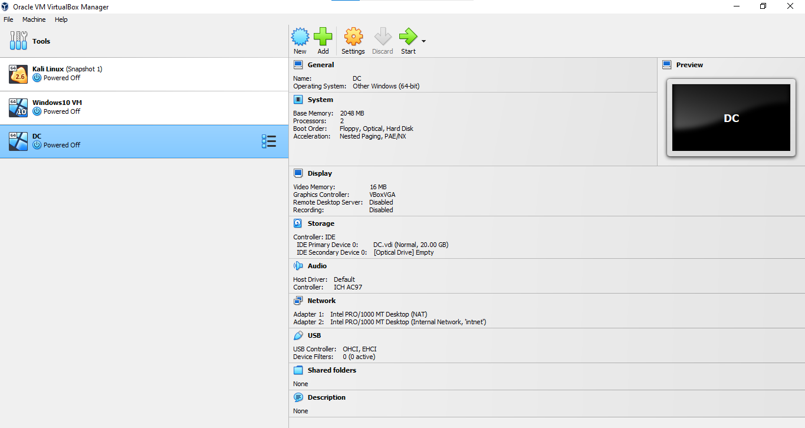Screen dimensions: 805x428
Task: Click the DC preview thumbnail
Action: click(x=731, y=118)
